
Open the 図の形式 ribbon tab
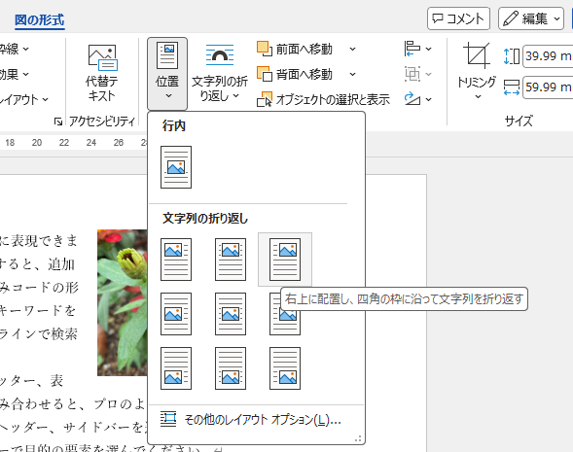[40, 19]
